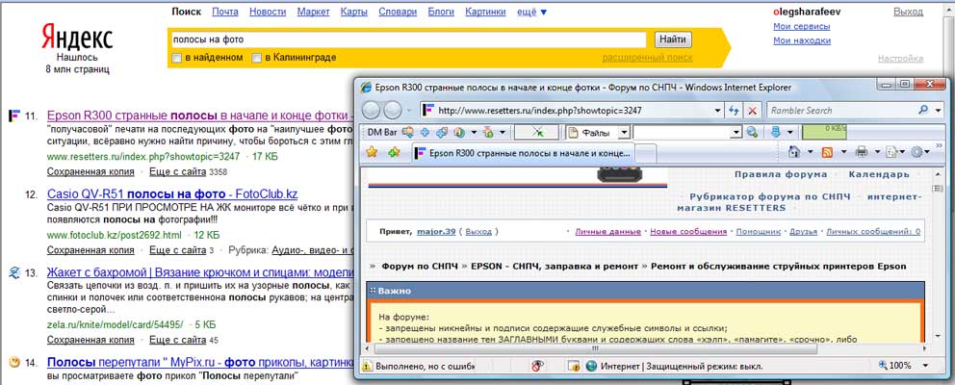Click the IE Back navigation button
The image size is (955, 385).
click(x=373, y=111)
